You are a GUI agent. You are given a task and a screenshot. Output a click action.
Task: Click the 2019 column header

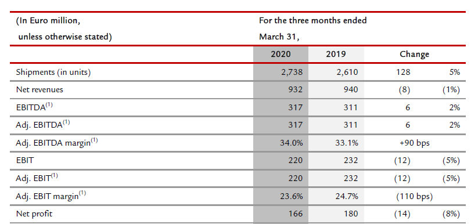[336, 54]
